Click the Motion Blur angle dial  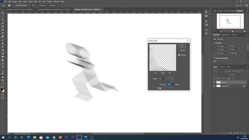171,79
